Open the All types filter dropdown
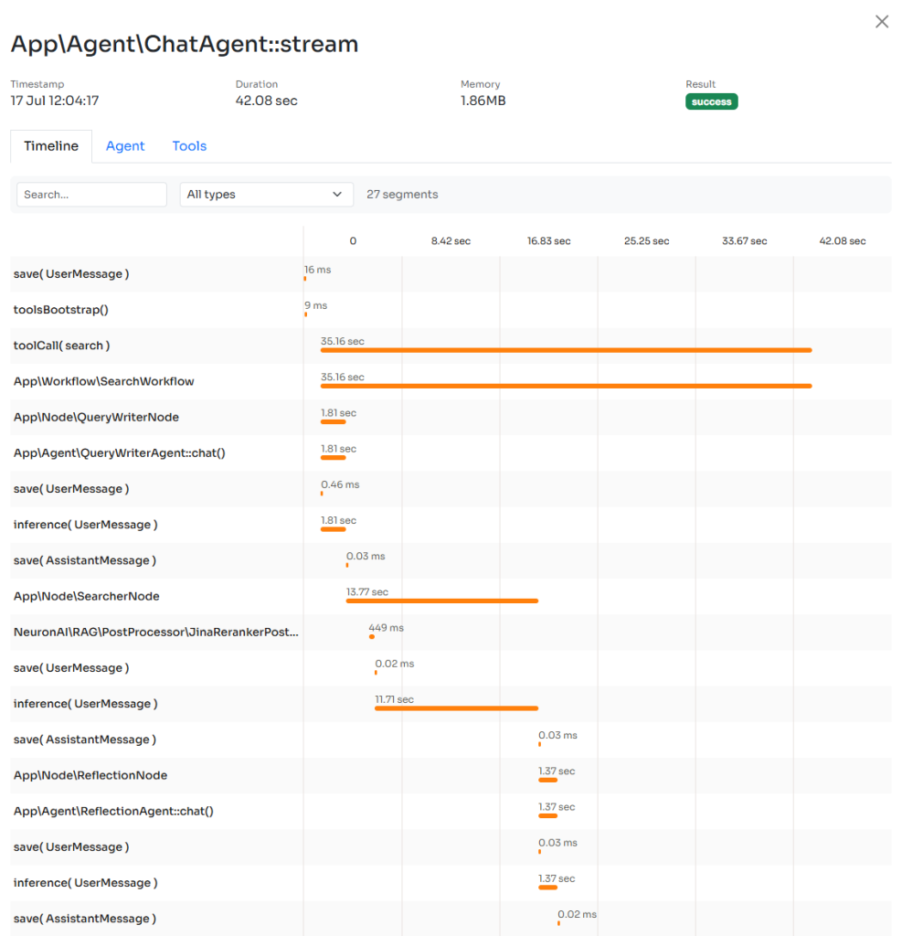 click(x=265, y=194)
